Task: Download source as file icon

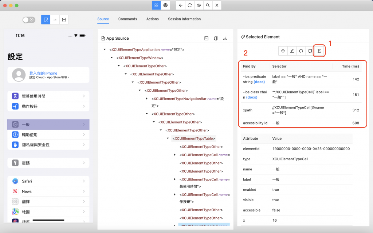Action: 225,38
